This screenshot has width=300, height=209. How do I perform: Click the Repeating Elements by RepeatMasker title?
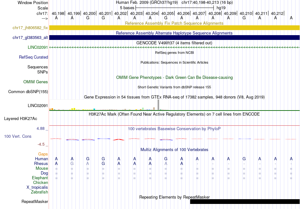(x=175, y=197)
